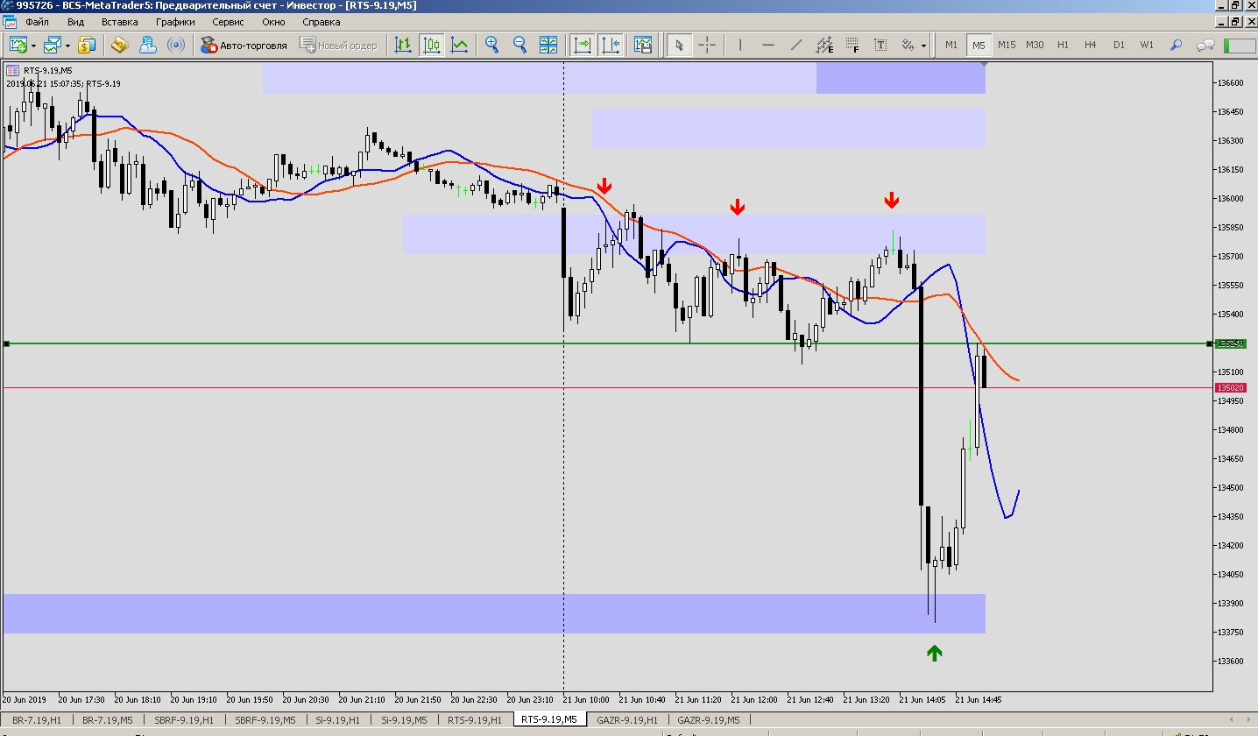The image size is (1258, 736).
Task: Open the chart templates icon
Action: (643, 45)
